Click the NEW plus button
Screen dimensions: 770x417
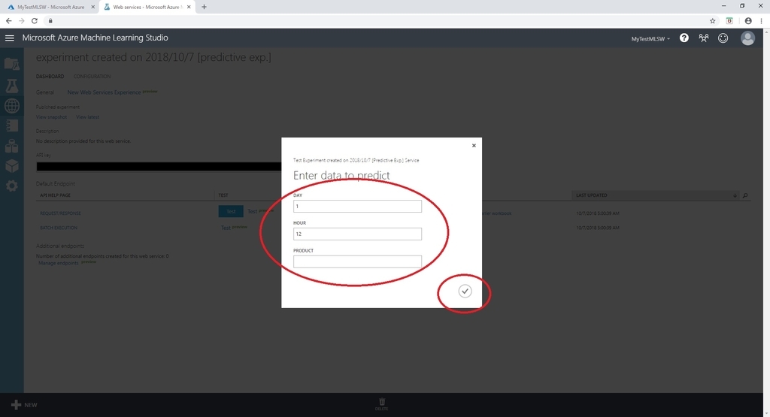pyautogui.click(x=24, y=405)
